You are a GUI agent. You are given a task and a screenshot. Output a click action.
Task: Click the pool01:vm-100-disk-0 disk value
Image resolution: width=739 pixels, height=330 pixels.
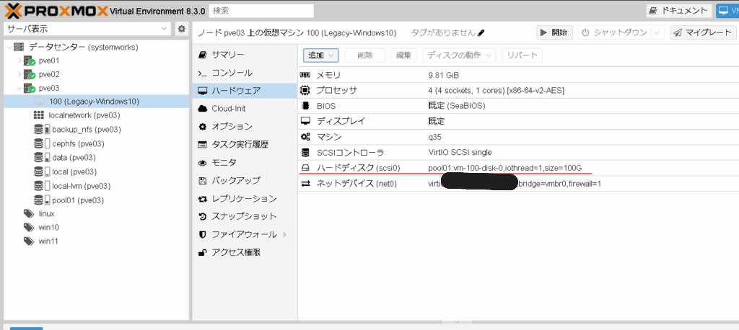(505, 168)
